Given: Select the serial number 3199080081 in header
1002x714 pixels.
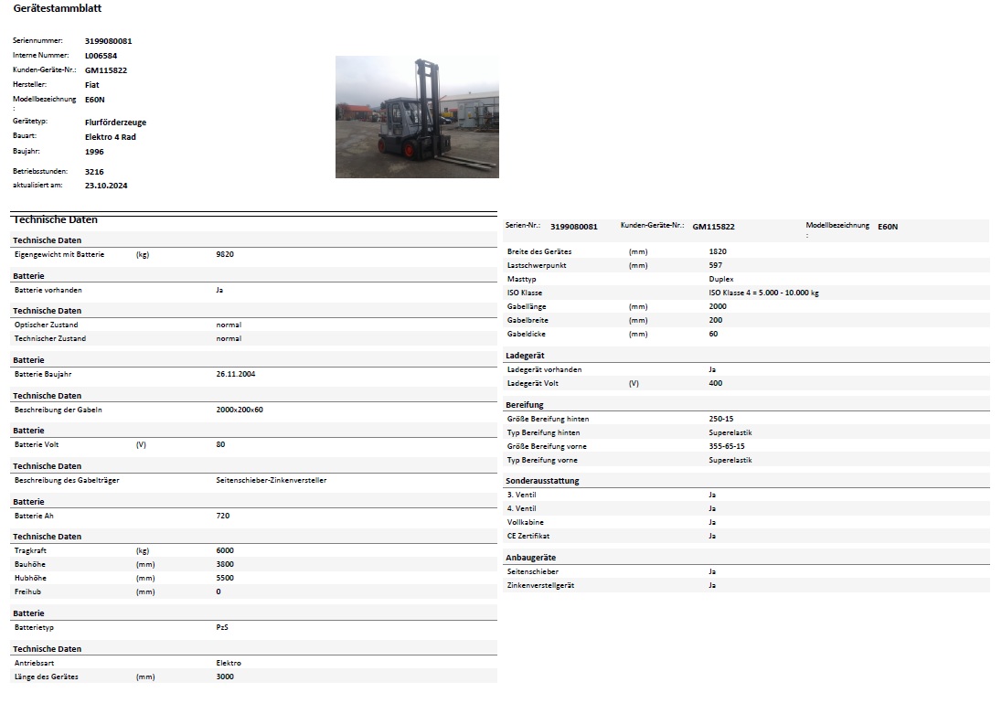Looking at the screenshot, I should point(108,41).
